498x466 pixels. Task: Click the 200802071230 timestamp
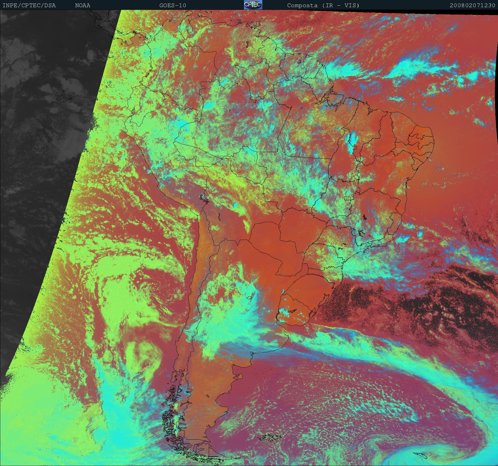tap(472, 5)
